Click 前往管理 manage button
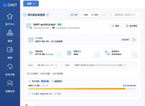 click(131, 26)
